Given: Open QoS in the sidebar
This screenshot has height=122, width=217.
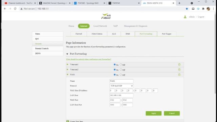Looking at the screenshot, I should click(x=47, y=39).
